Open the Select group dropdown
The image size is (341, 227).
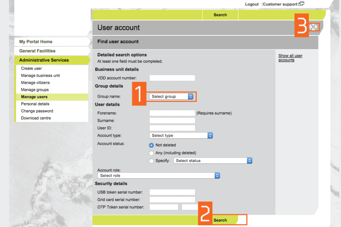pos(171,96)
